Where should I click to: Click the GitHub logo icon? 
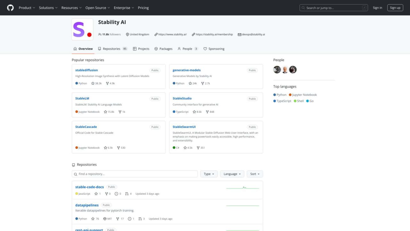pos(11,8)
